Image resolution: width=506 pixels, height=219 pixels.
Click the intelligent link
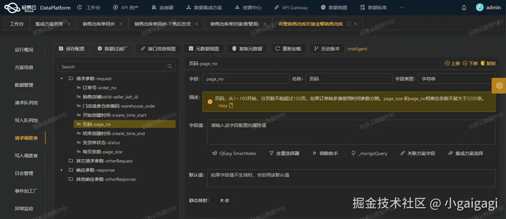[357, 49]
